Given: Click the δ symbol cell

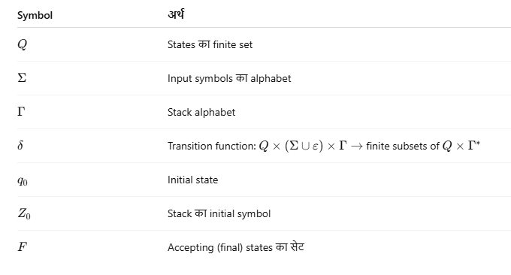Looking at the screenshot, I should tap(20, 145).
